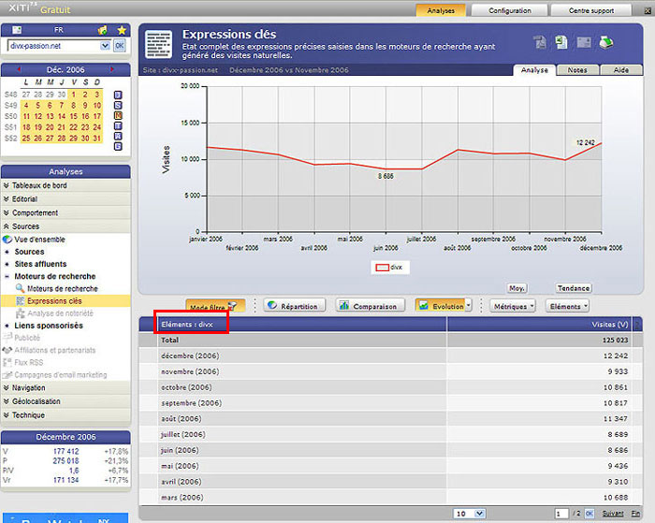Print report with printer icon
This screenshot has height=523, width=655.
coord(605,42)
